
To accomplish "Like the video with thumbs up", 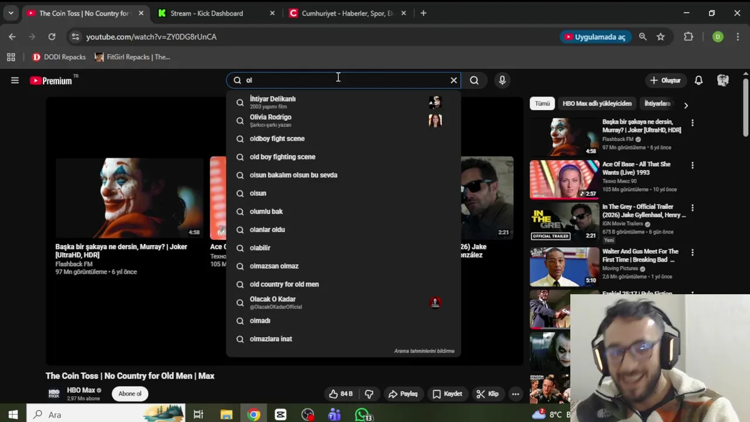I will pos(340,394).
